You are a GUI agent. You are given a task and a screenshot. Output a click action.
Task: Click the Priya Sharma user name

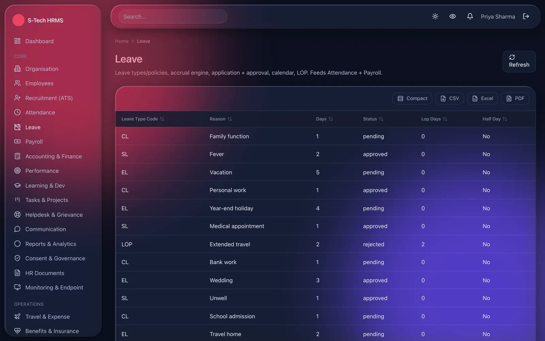click(498, 16)
